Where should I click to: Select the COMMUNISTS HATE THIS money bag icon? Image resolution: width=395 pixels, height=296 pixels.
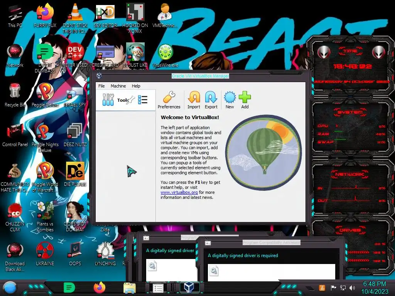(15, 177)
